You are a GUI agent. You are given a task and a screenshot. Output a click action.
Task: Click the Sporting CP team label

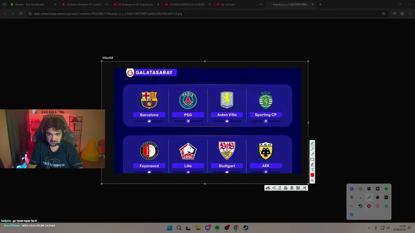266,115
